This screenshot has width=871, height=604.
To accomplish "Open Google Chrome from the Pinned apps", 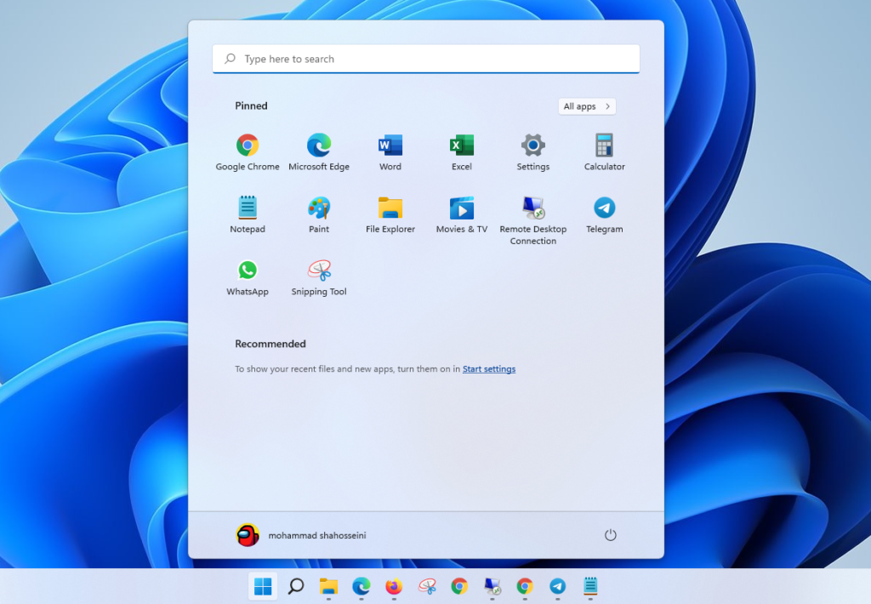I will click(248, 152).
